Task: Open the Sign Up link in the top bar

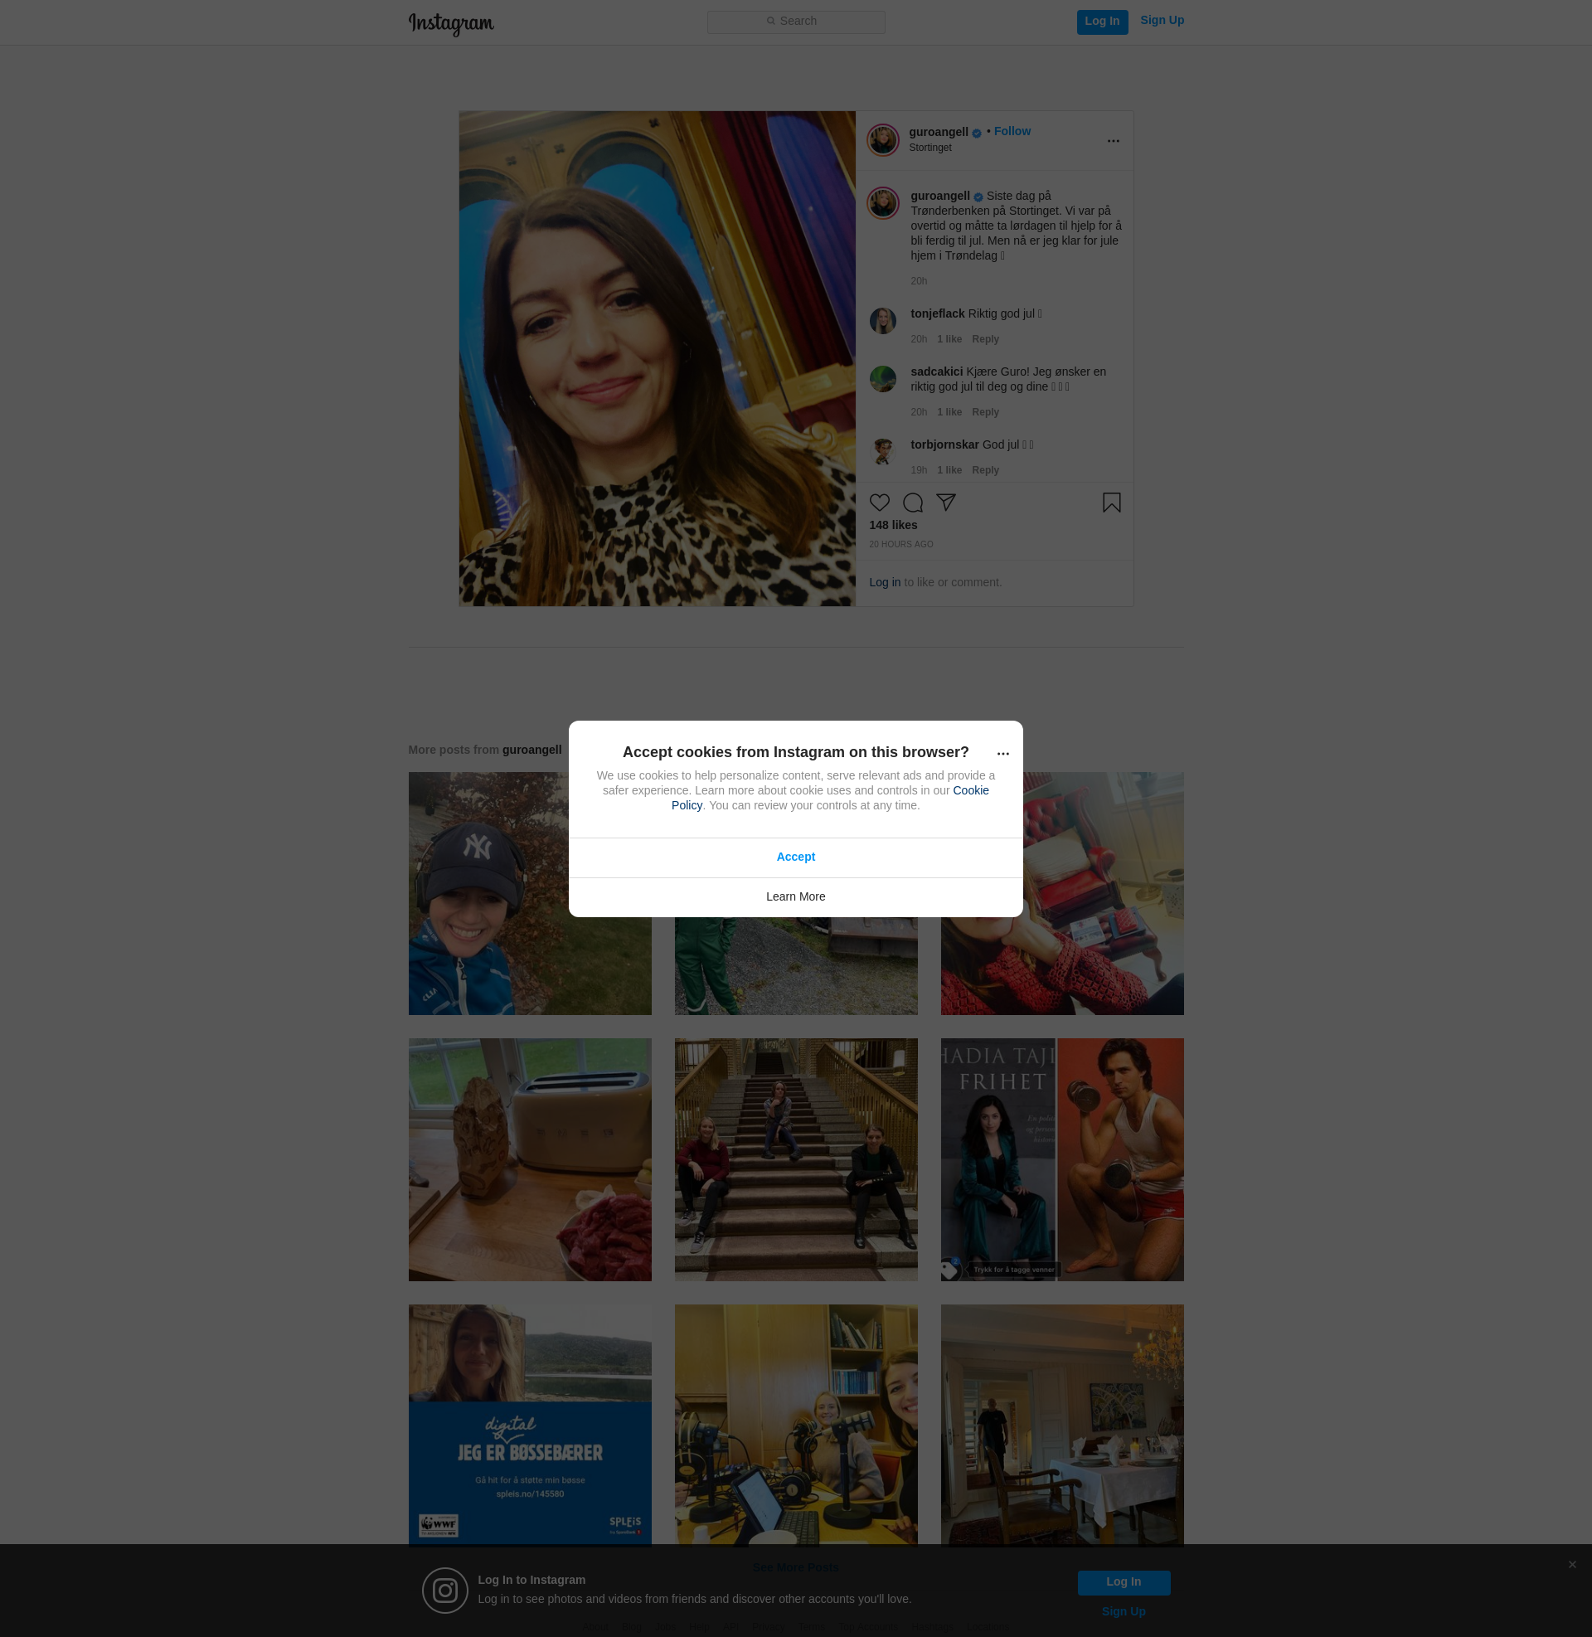Action: [x=1162, y=20]
